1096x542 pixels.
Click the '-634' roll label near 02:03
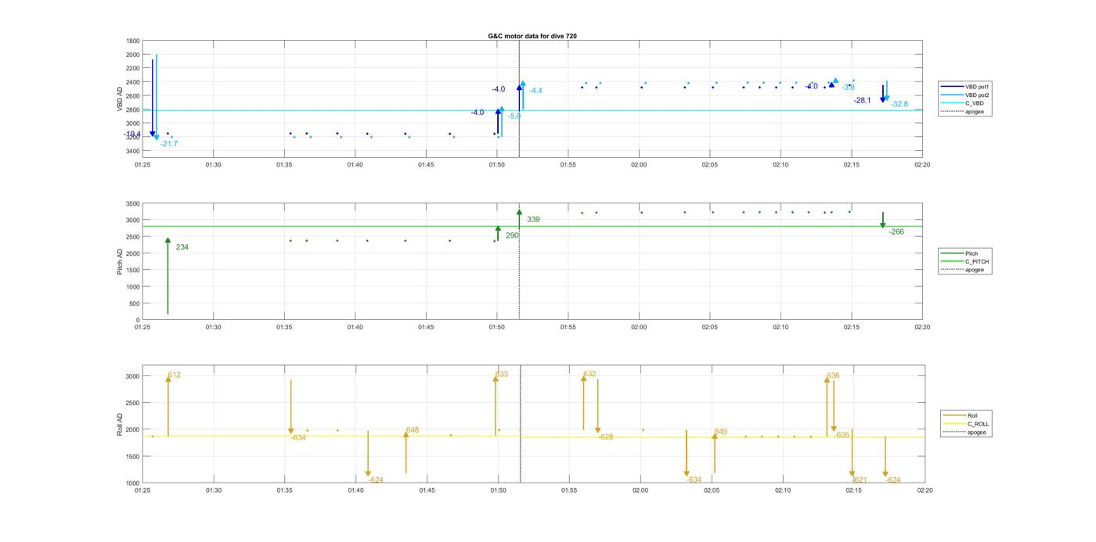tap(694, 479)
